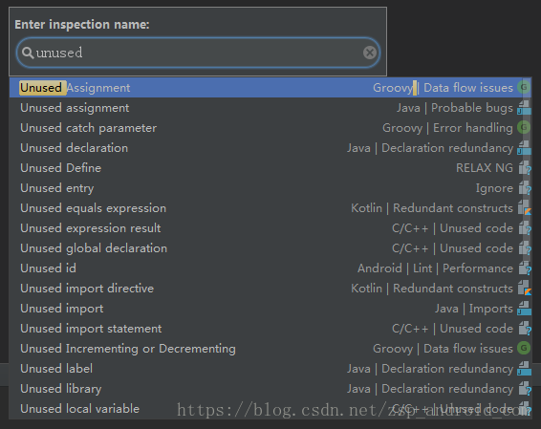This screenshot has width=541, height=429.
Task: Select the highlighted Unused Assignment Groovy item
Action: (x=270, y=88)
